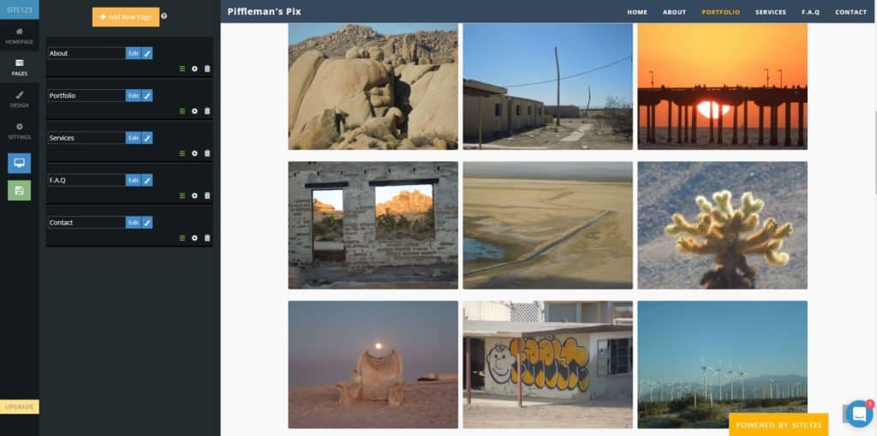Image resolution: width=877 pixels, height=436 pixels.
Task: Click the green save icon
Action: click(x=20, y=190)
